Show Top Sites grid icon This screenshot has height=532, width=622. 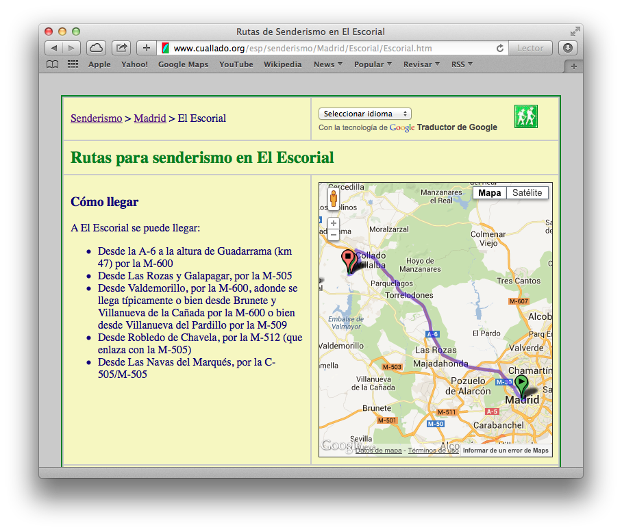pos(73,64)
